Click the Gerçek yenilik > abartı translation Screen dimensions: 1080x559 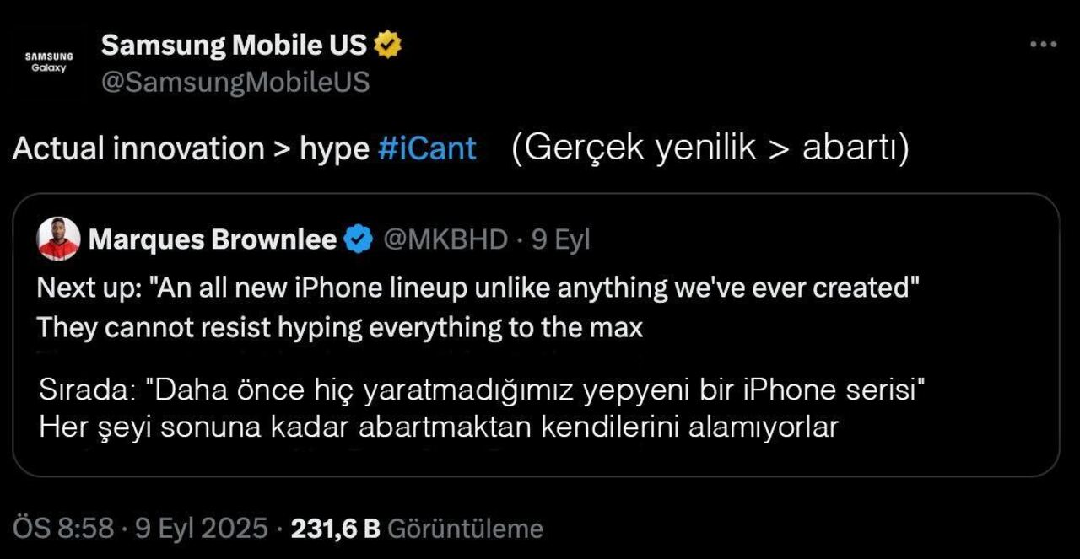[x=710, y=148]
